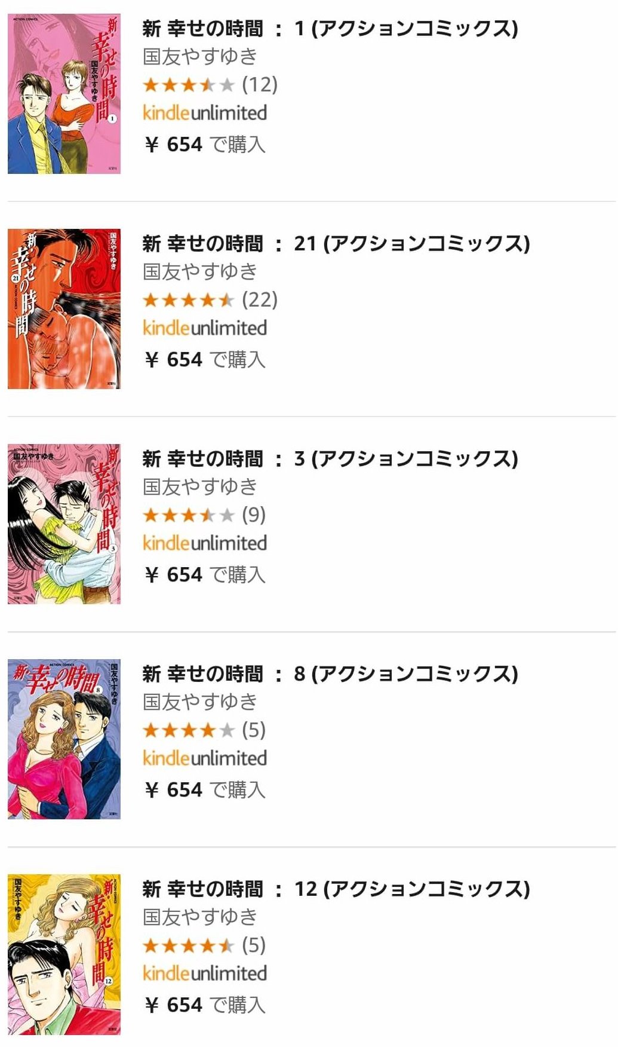Image resolution: width=618 pixels, height=1047 pixels.
Task: Open volume 21 cover thumbnail
Action: point(64,309)
